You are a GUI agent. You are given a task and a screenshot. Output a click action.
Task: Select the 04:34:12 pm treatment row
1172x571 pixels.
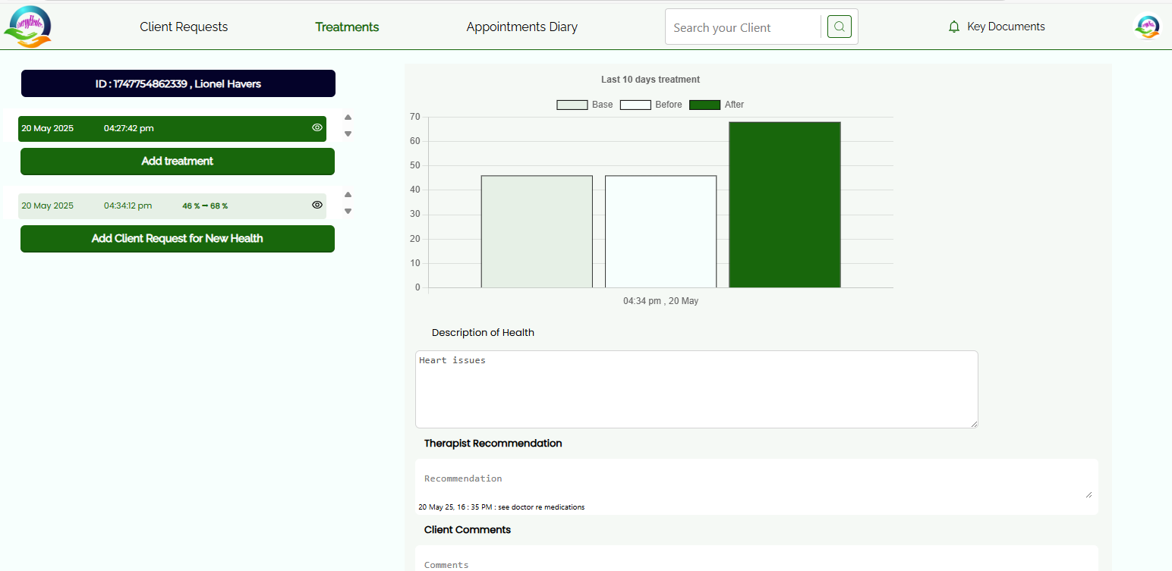[x=172, y=205]
